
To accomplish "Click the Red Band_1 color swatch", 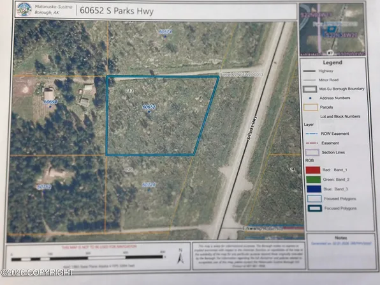I will pyautogui.click(x=313, y=170).
